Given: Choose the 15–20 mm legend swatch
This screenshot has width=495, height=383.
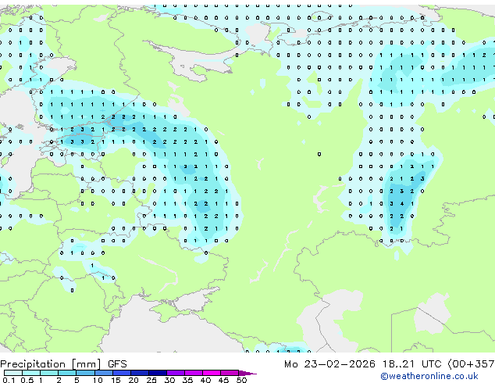Looking at the screenshot, I should coord(121,373).
